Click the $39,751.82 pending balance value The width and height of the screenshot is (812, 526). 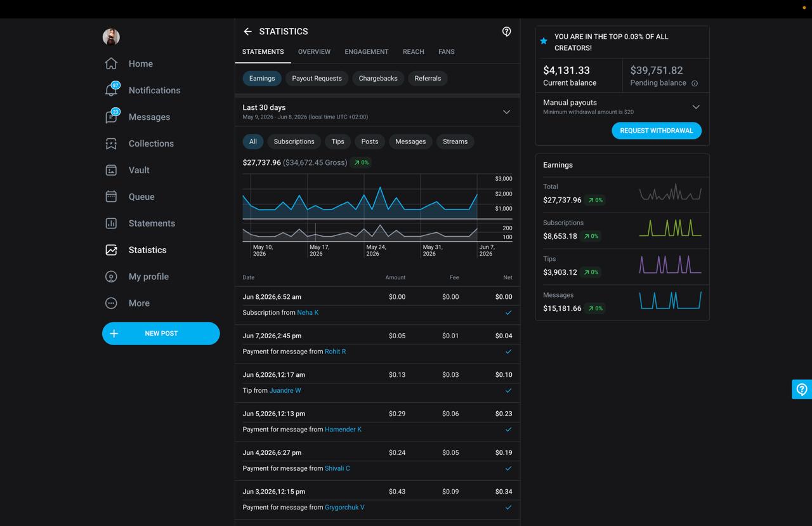657,70
